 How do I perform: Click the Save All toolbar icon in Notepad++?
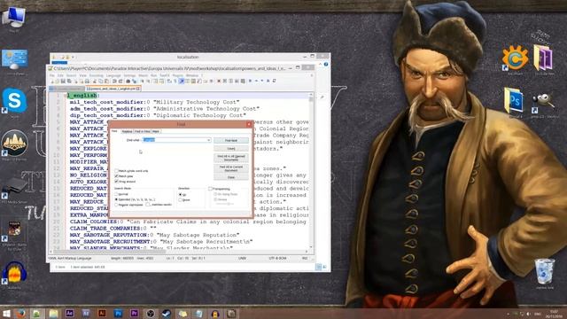coord(69,81)
